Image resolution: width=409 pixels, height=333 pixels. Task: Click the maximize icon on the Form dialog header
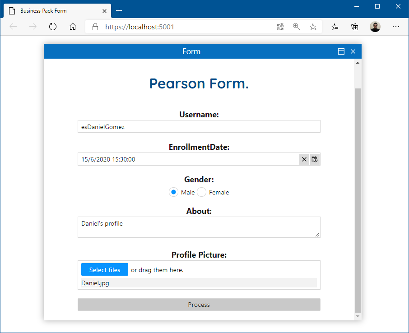[x=341, y=51]
